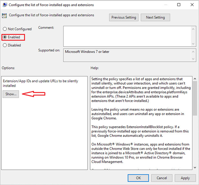Click Cancel to discard changes
This screenshot has height=185, width=199.
point(161,178)
